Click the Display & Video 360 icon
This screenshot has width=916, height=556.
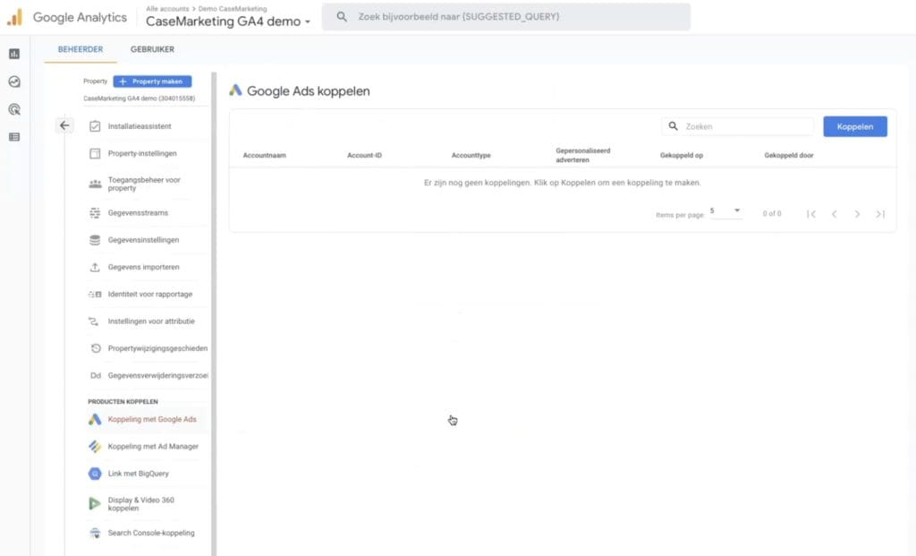(x=94, y=503)
